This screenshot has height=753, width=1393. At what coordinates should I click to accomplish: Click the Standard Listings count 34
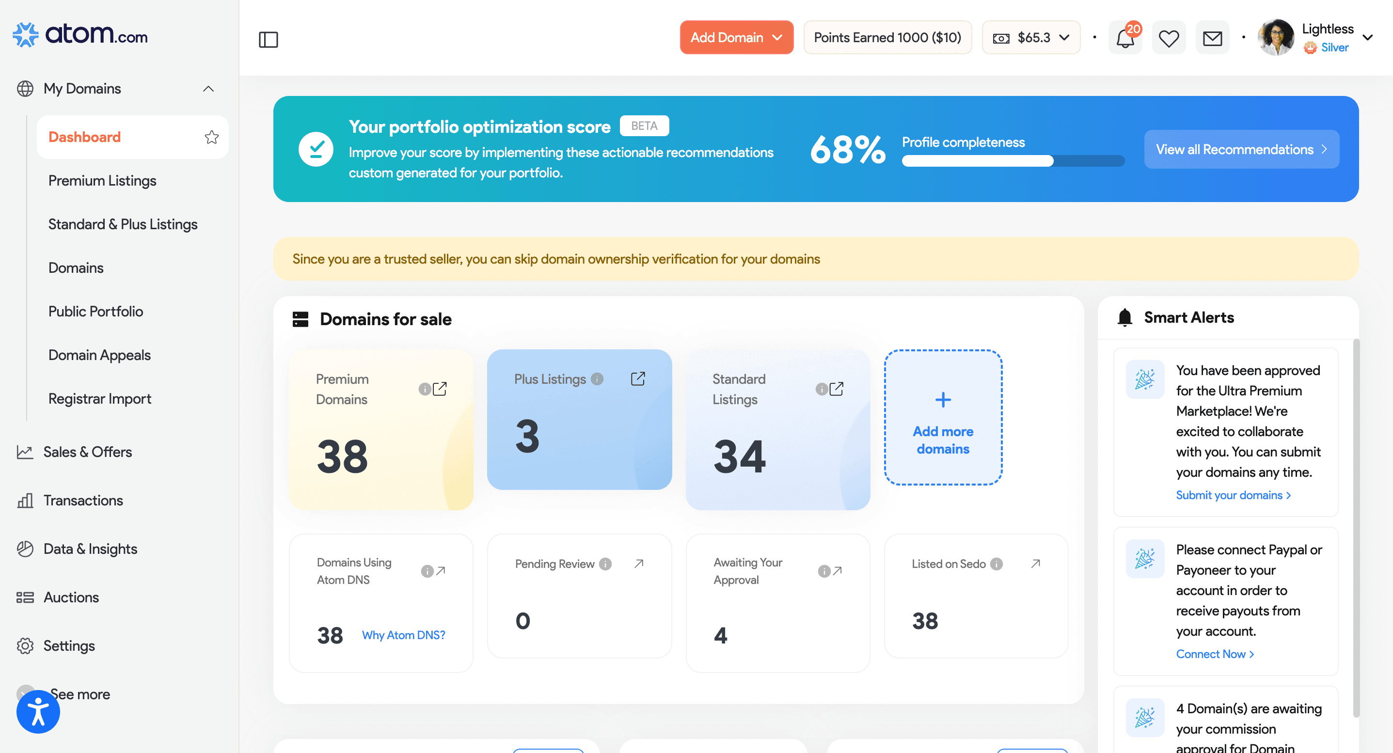739,456
